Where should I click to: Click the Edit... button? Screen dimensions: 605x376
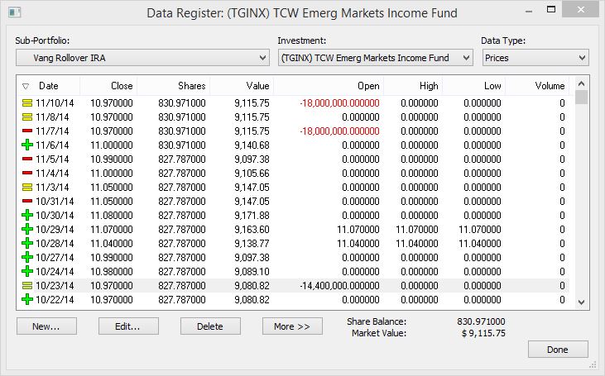pos(128,326)
